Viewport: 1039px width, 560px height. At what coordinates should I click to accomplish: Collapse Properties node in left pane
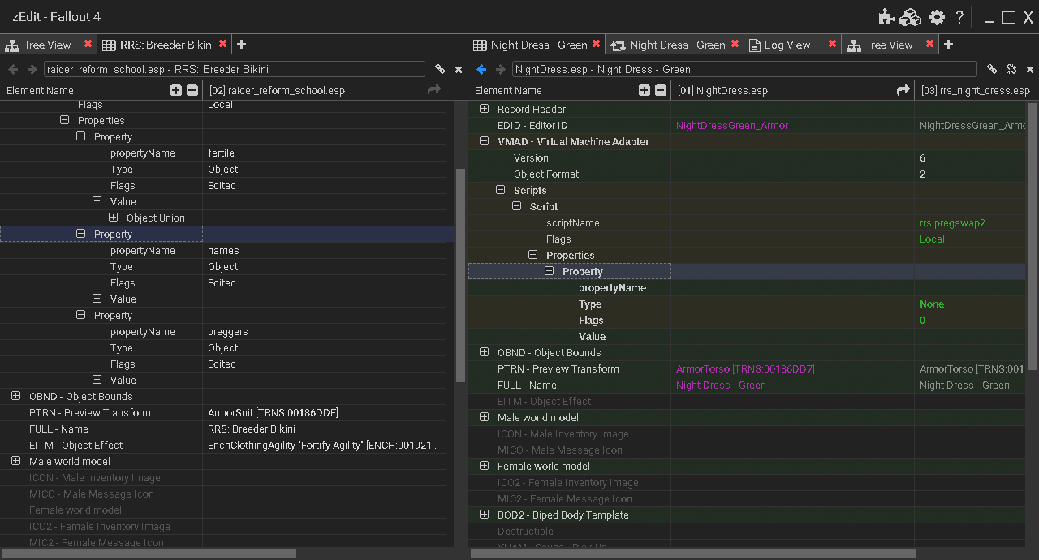pos(64,120)
